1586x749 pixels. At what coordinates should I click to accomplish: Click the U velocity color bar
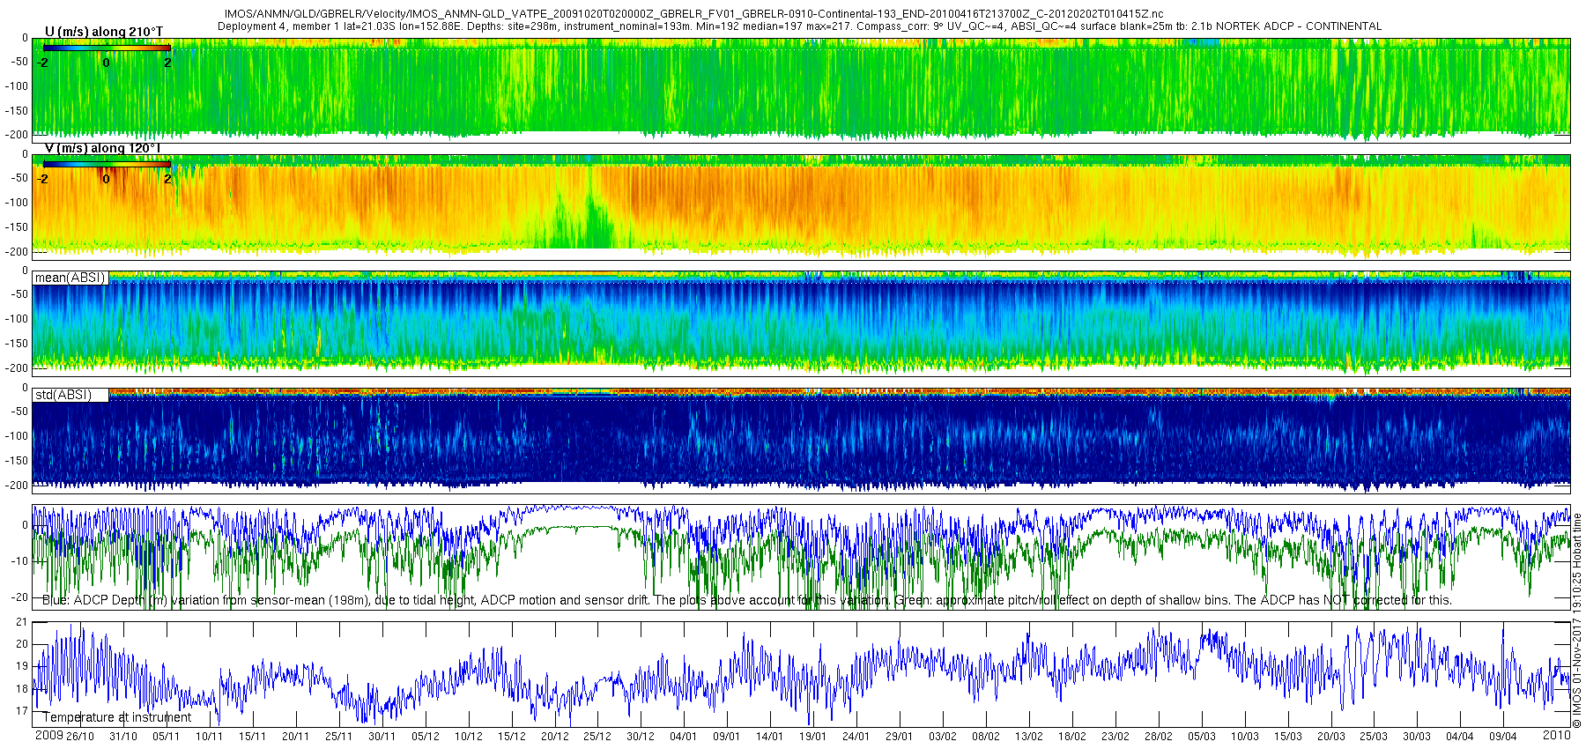(107, 48)
